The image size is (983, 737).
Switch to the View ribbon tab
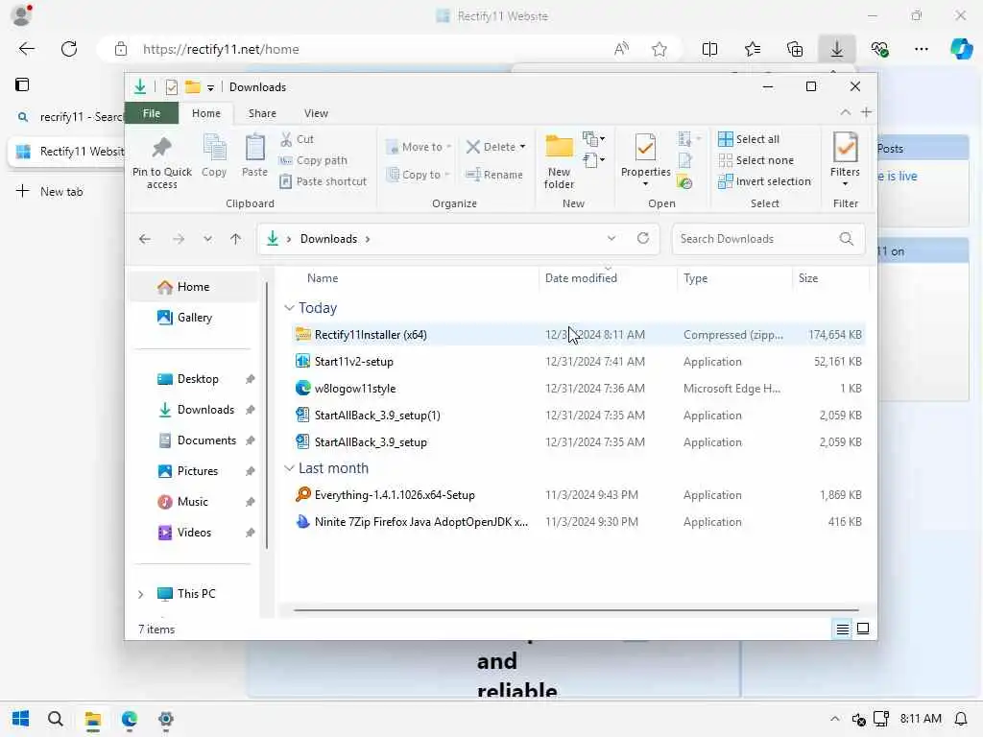316,113
